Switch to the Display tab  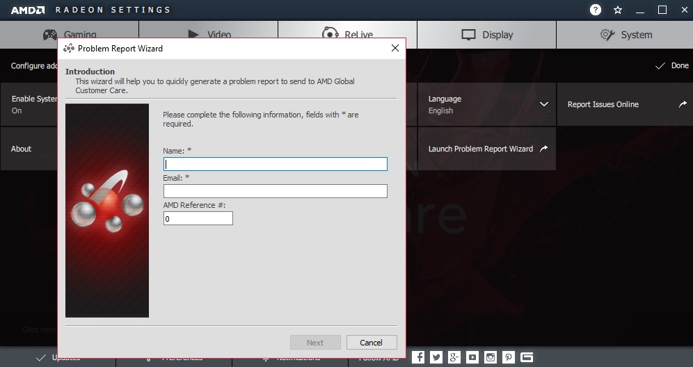pyautogui.click(x=486, y=35)
